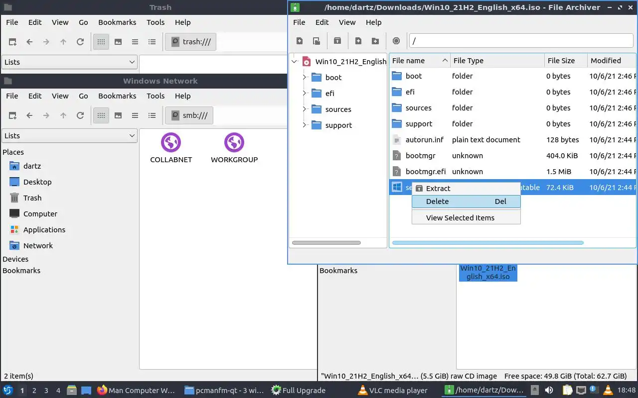Select bootmgr.efi row in archive list

pyautogui.click(x=512, y=172)
